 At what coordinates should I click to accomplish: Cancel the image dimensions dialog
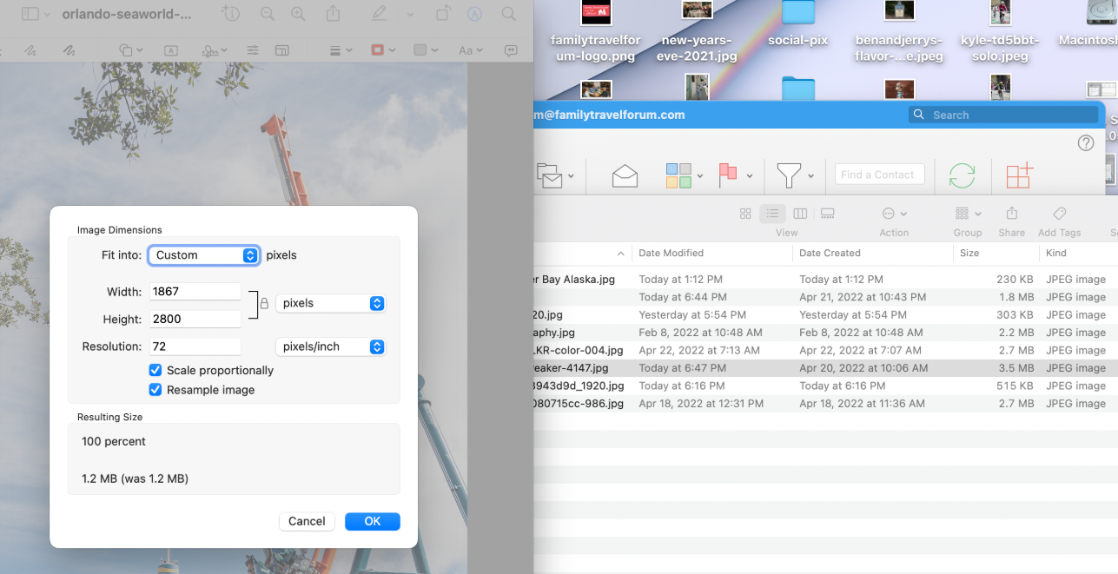click(307, 521)
